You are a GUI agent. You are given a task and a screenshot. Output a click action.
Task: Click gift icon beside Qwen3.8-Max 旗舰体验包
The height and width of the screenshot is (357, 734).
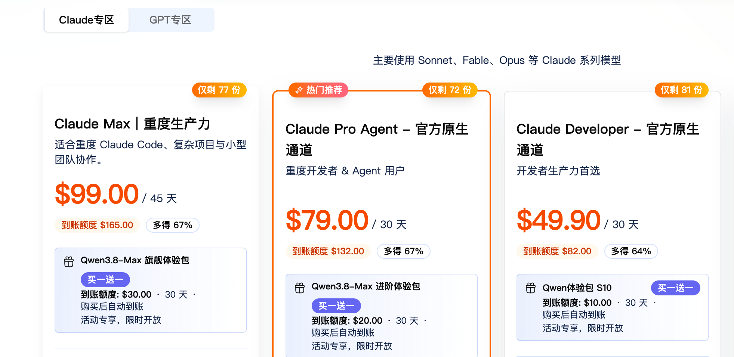[x=69, y=262]
